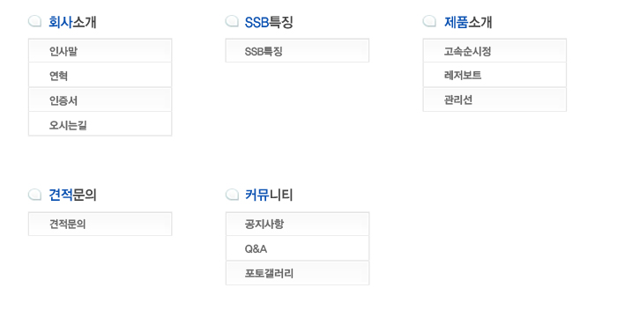Click the bubble icon beside 커뮤니티
Image resolution: width=617 pixels, height=325 pixels.
(x=232, y=194)
